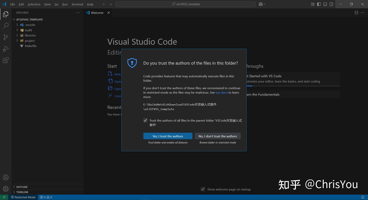Click the remote connection icon in the status bar

(4, 197)
